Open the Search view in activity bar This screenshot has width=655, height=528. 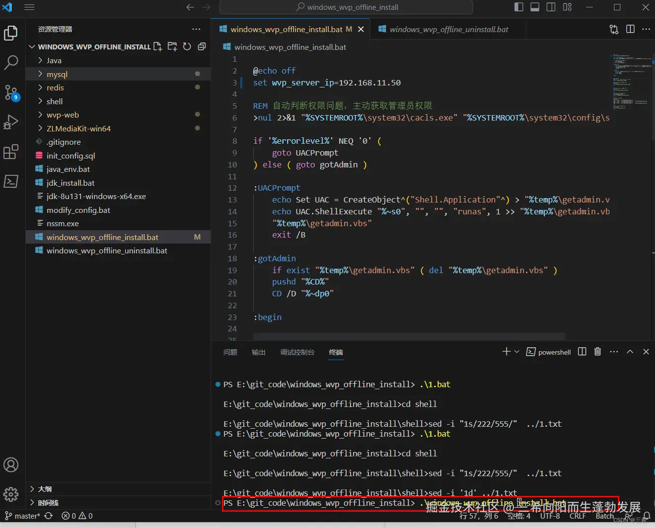pyautogui.click(x=11, y=62)
